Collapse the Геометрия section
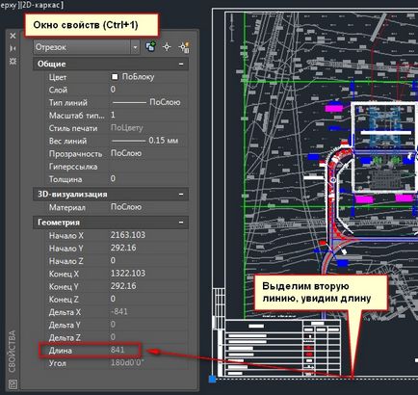418x395 pixels. coord(181,223)
